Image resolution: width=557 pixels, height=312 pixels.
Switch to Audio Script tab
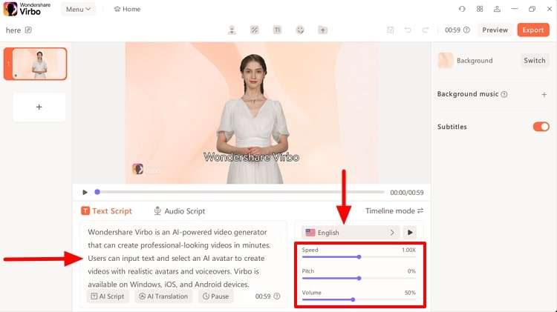[180, 211]
